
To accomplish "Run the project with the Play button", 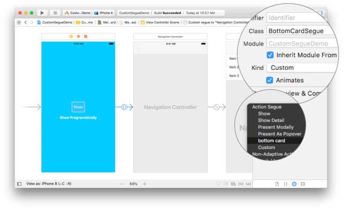I will point(42,13).
